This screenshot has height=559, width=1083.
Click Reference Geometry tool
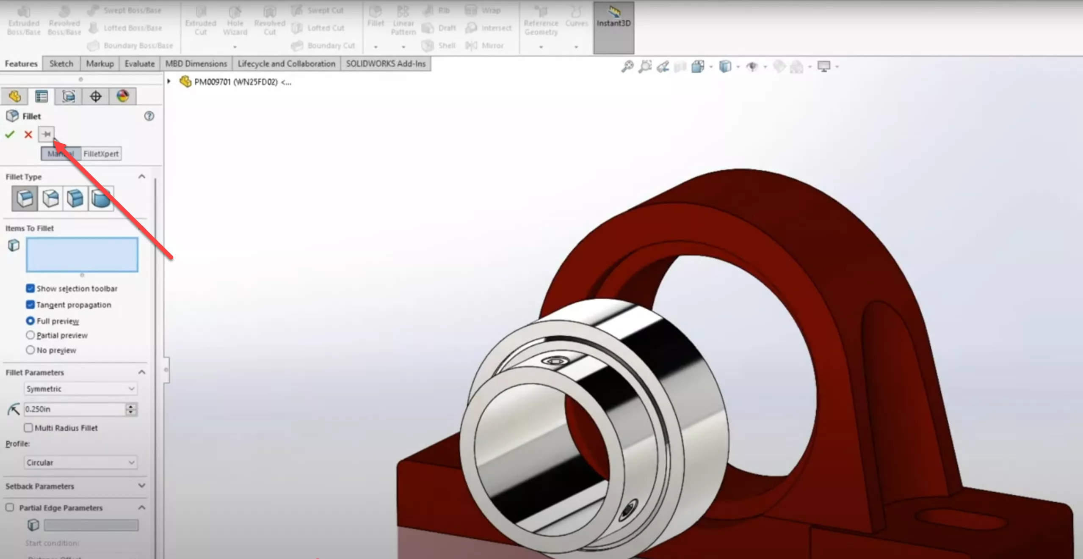541,20
